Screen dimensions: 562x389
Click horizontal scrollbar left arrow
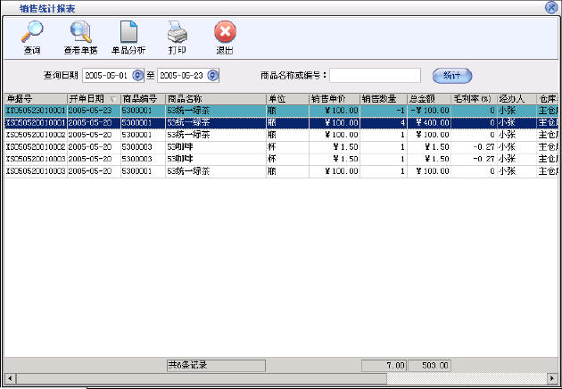9,378
